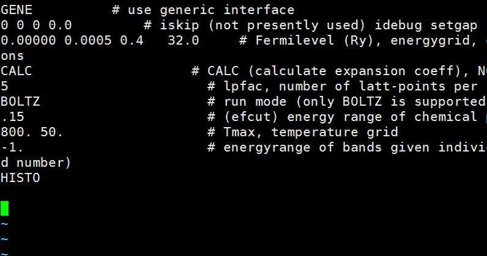Click BOLTZ at the start of the line
487x256 pixels.
tap(20, 101)
